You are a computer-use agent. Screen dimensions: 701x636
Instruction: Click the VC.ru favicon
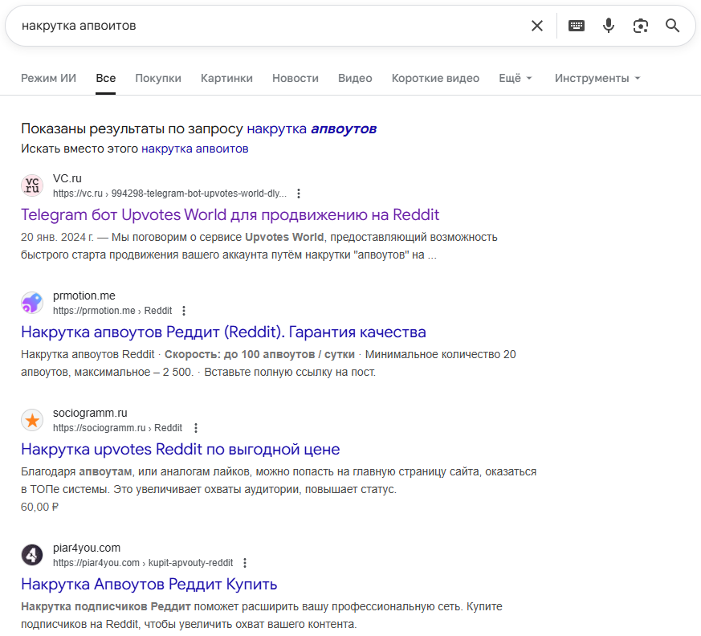coord(32,185)
